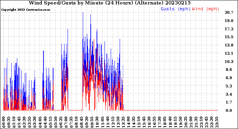Screen dimensions: 238x129
Task: Click the 05:15 time label
Action: click(50, 122)
